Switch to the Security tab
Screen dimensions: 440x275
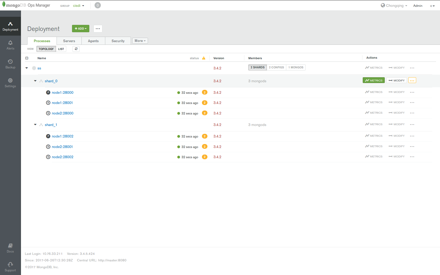click(118, 41)
